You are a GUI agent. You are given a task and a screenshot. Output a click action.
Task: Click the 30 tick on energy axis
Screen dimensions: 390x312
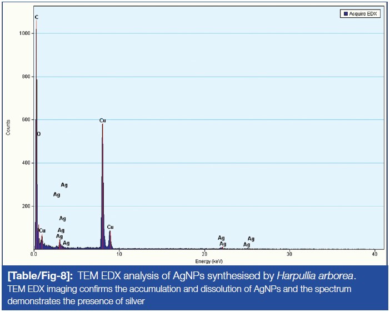(x=289, y=254)
